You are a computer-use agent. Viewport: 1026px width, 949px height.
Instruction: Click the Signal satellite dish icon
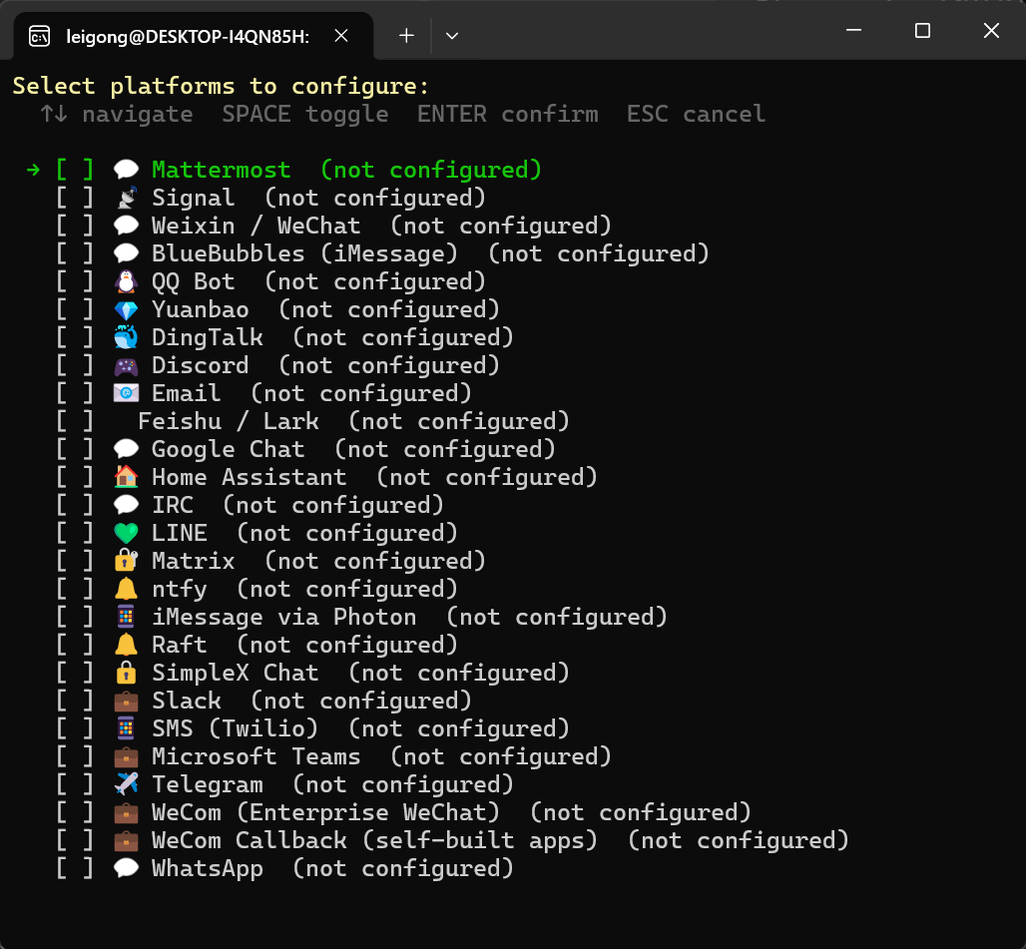click(127, 198)
